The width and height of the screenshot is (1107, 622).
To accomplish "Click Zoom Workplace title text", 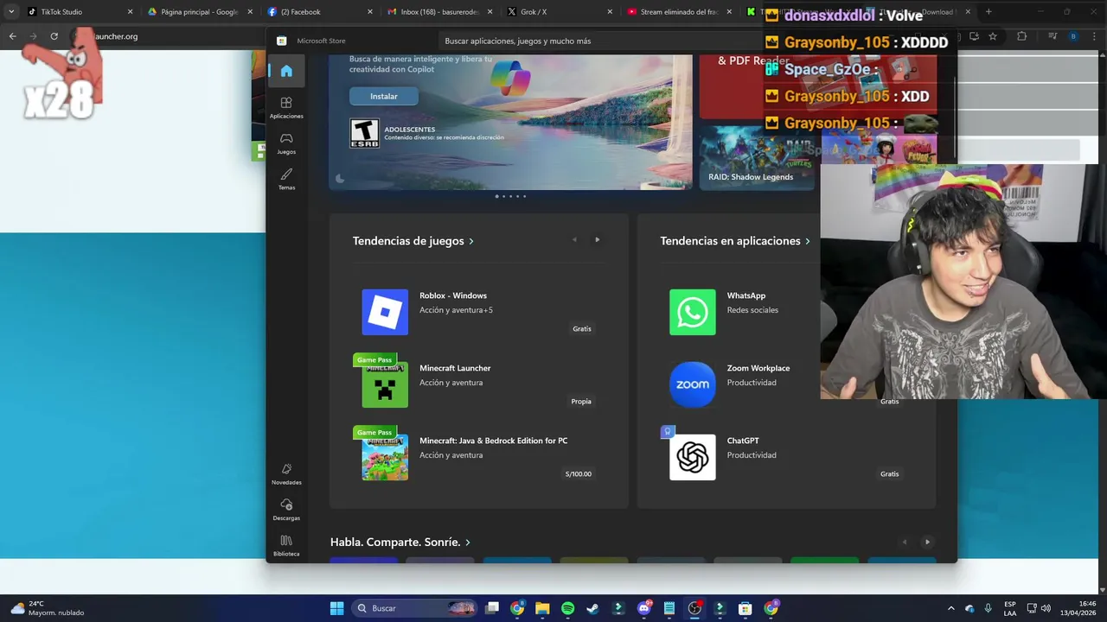I will click(758, 368).
